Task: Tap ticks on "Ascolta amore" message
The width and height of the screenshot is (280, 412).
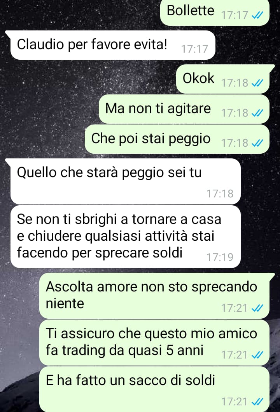Action: [x=257, y=308]
